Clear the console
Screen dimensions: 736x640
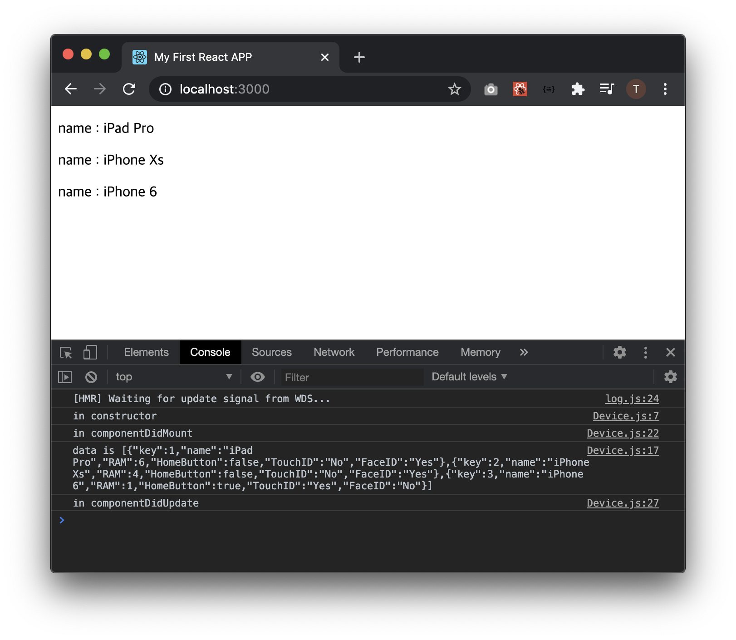(x=91, y=377)
